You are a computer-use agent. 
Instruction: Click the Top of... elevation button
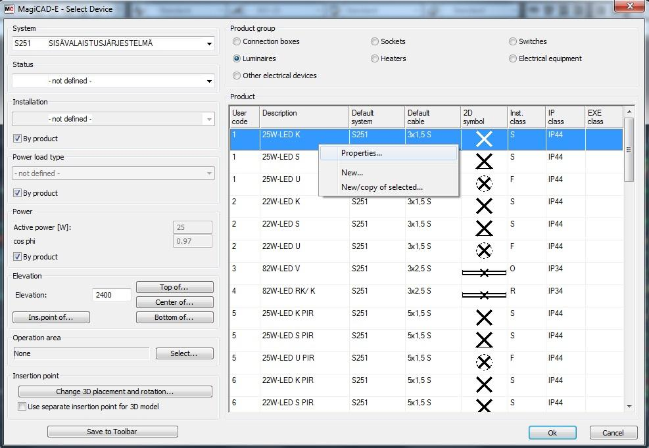pos(175,287)
